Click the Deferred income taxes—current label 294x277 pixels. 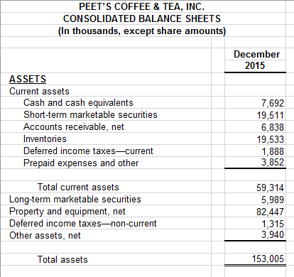click(x=88, y=151)
